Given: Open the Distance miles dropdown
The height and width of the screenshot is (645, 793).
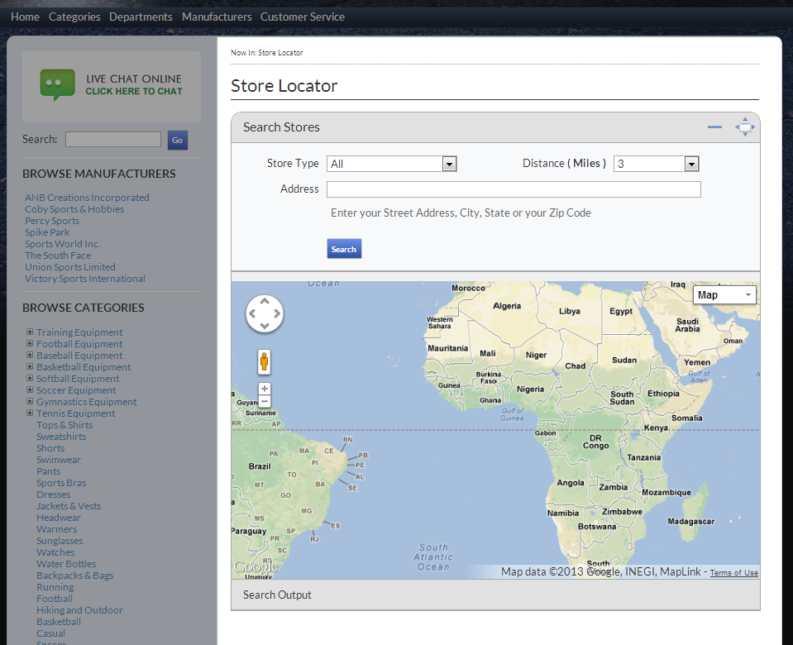Looking at the screenshot, I should coord(656,164).
